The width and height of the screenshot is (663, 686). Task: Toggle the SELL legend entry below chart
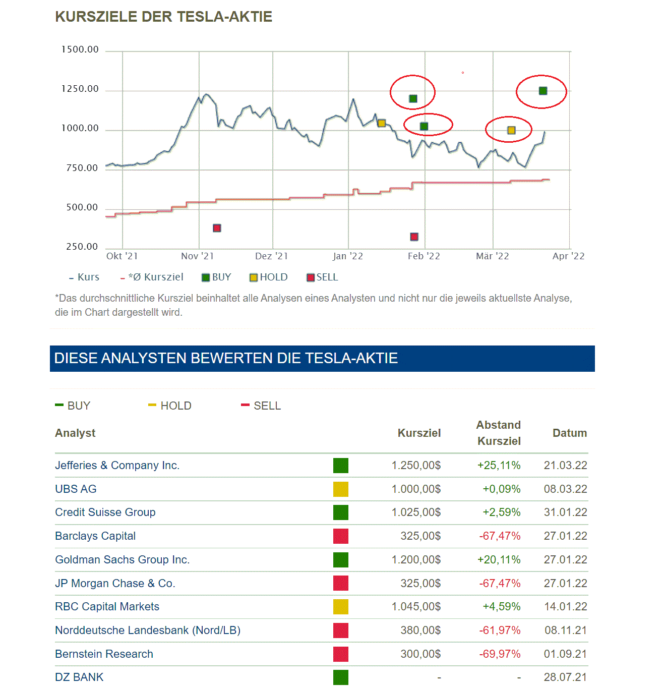pos(323,277)
